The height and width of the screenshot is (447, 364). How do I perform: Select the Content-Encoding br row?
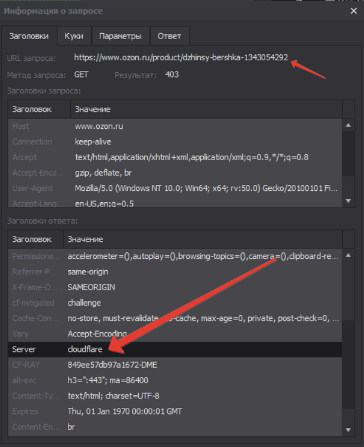tap(175, 427)
